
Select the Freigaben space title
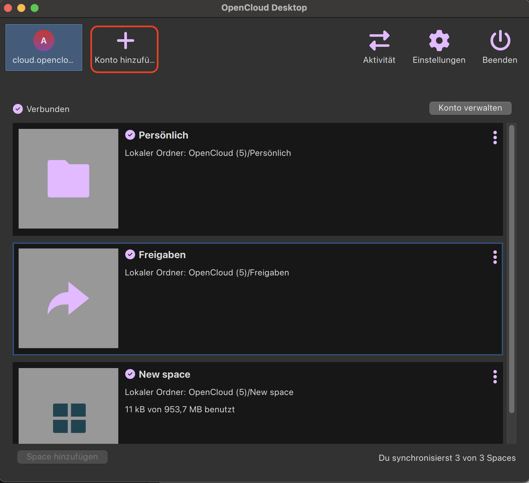point(162,255)
